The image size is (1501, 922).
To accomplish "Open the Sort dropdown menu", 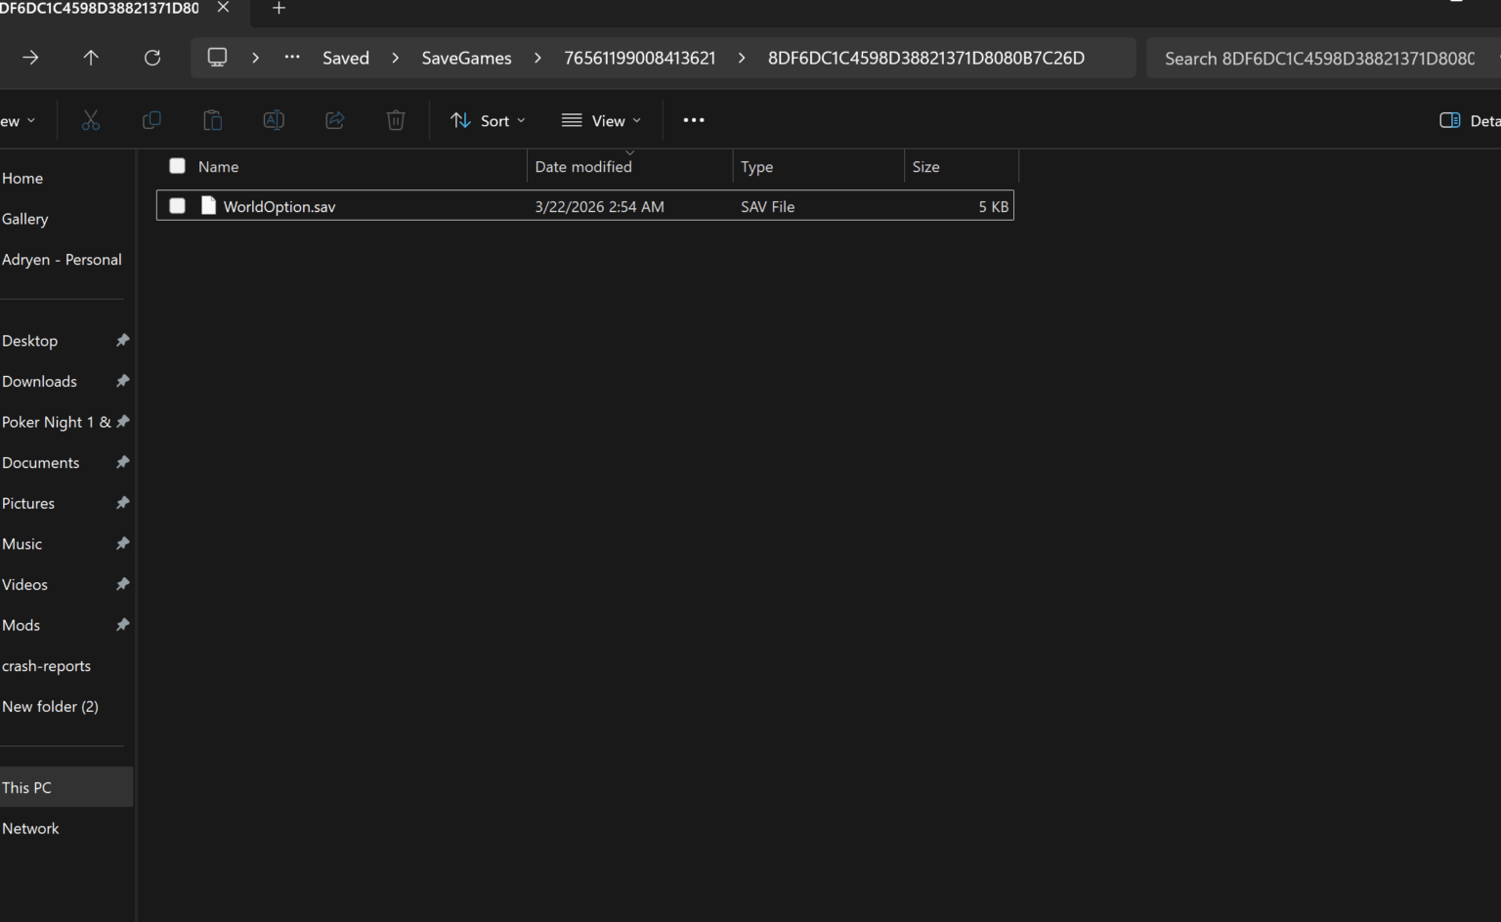I will pos(488,120).
